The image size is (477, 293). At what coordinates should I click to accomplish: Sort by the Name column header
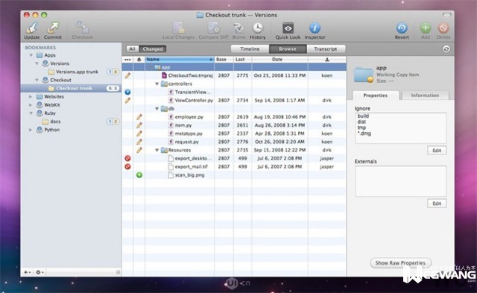[180, 60]
